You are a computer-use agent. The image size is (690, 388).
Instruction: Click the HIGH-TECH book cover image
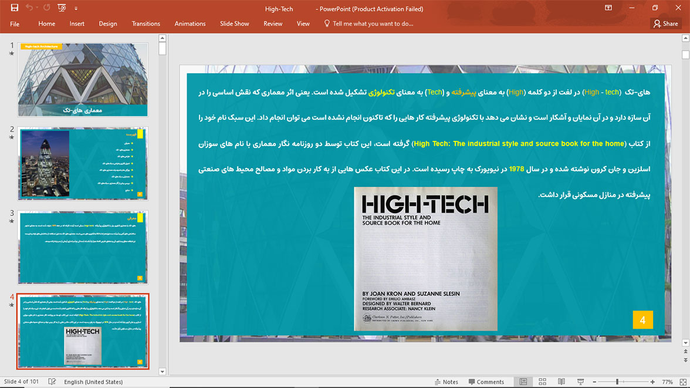click(425, 259)
